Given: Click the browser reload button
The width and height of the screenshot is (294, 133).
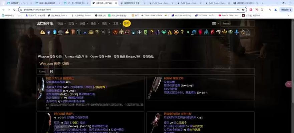Looking at the screenshot, I should 14,10.
